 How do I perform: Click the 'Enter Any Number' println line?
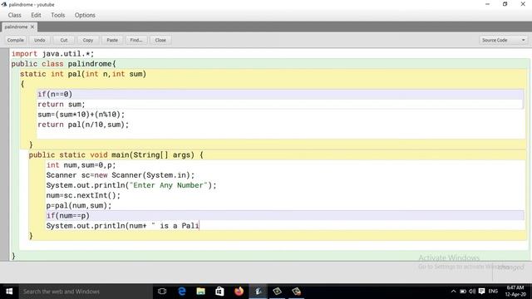(131, 185)
